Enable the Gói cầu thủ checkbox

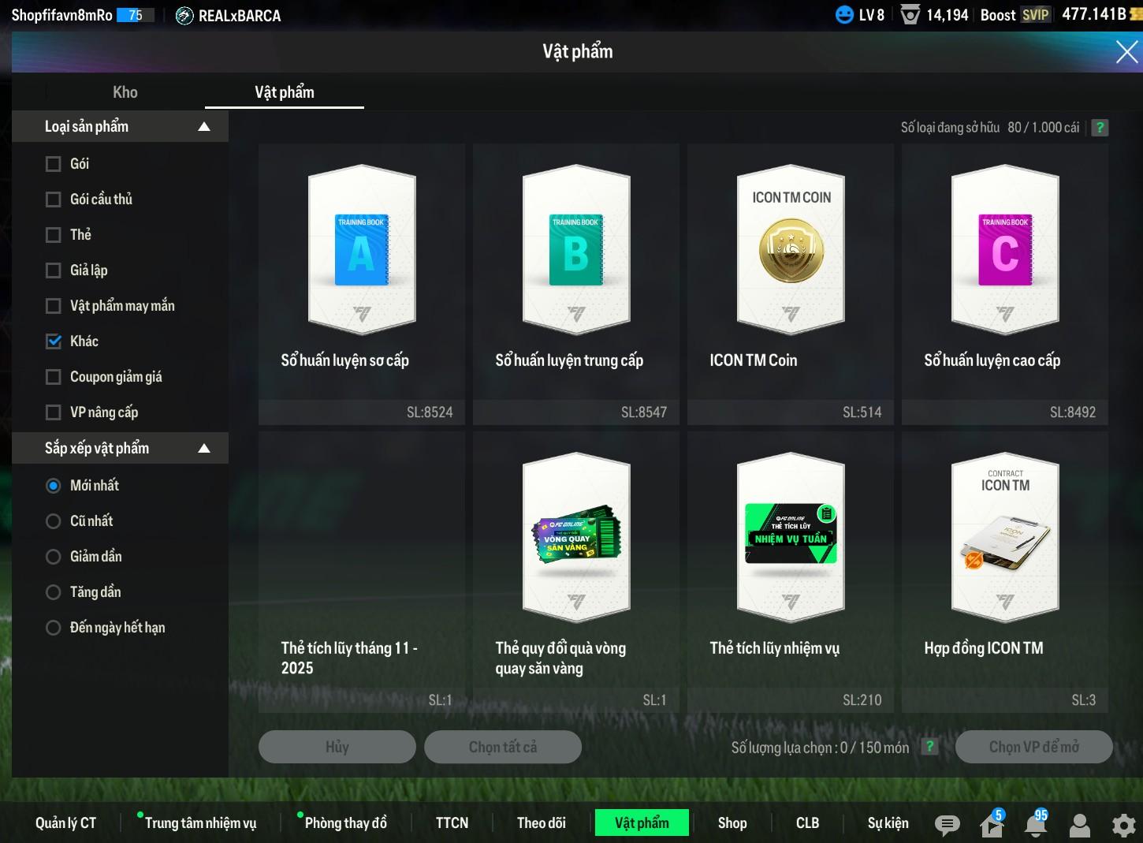pos(54,200)
